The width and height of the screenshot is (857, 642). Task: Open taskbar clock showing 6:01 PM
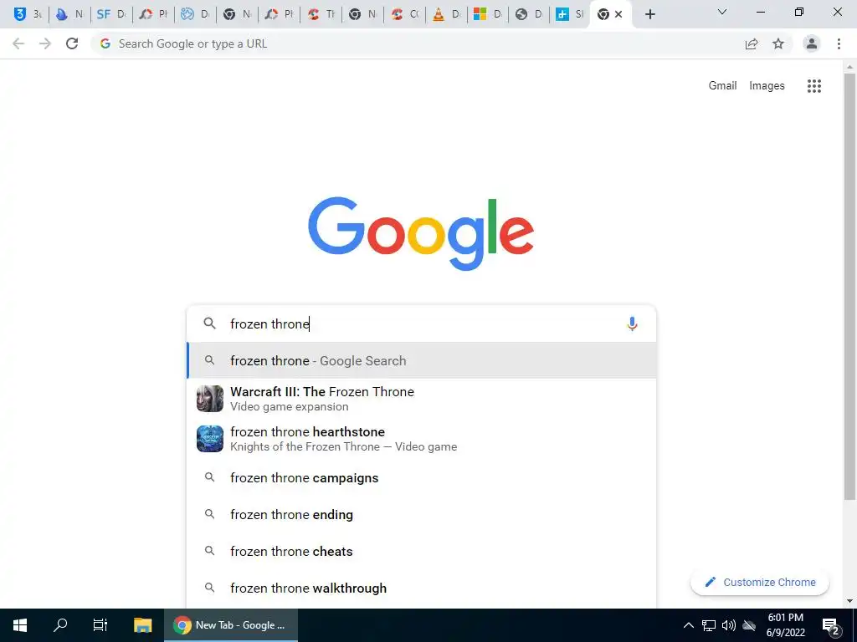point(785,625)
